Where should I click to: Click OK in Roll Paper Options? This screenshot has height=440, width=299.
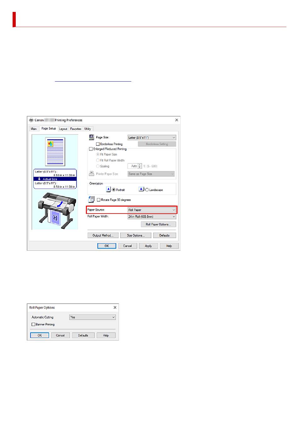[40, 335]
